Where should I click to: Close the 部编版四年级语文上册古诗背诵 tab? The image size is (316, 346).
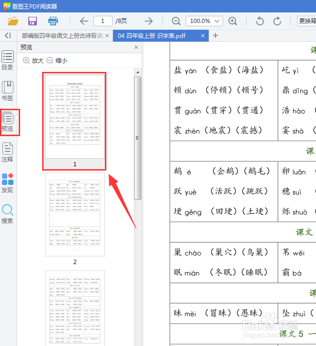(x=107, y=36)
